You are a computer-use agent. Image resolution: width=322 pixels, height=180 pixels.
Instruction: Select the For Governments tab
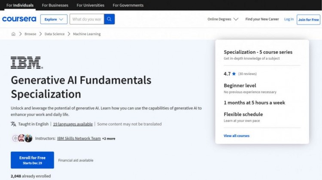(128, 5)
